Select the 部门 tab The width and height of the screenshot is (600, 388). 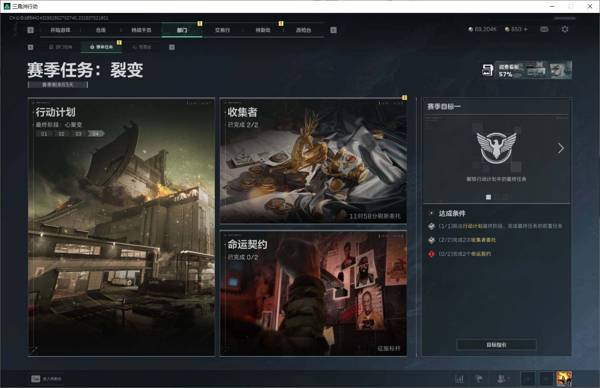[x=182, y=30]
